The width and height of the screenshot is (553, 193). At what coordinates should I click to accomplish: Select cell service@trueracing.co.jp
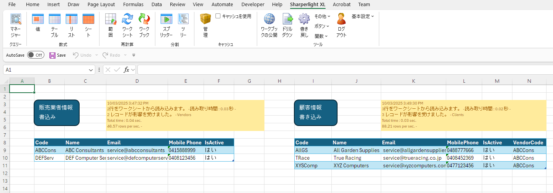[413, 158]
